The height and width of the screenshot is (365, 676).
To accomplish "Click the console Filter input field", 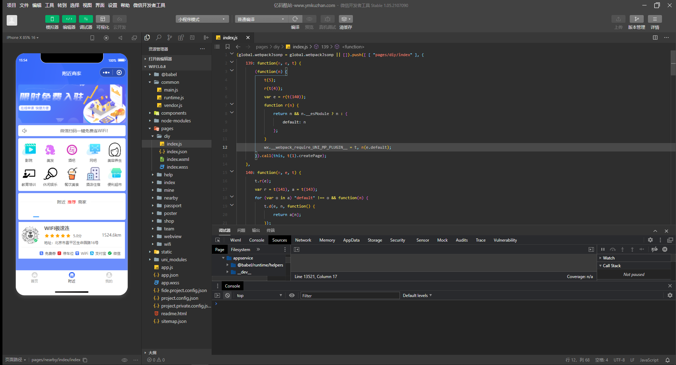I will 350,296.
